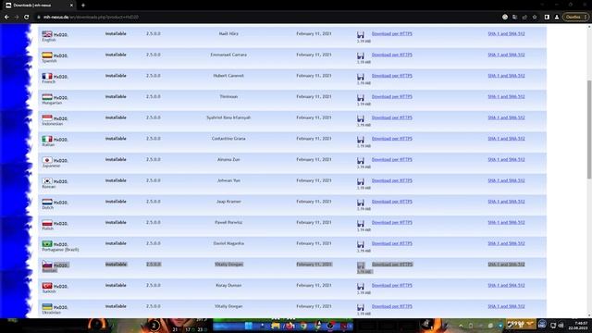
Task: Click the disk download icon in the Dutch row
Action: pos(361,203)
